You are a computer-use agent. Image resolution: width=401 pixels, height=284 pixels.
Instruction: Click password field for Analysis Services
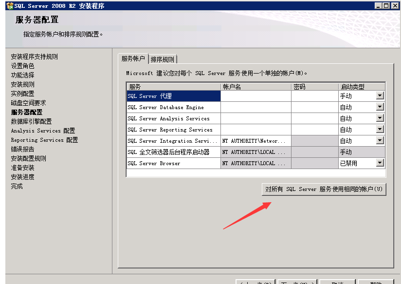[315, 118]
